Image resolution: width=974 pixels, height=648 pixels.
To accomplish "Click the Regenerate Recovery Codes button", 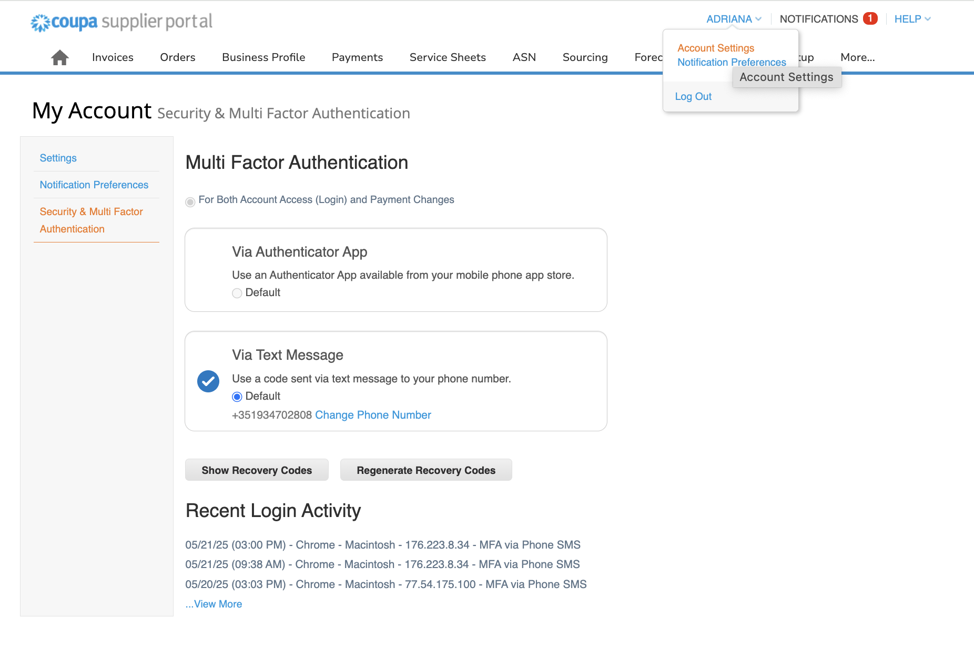I will pos(425,470).
